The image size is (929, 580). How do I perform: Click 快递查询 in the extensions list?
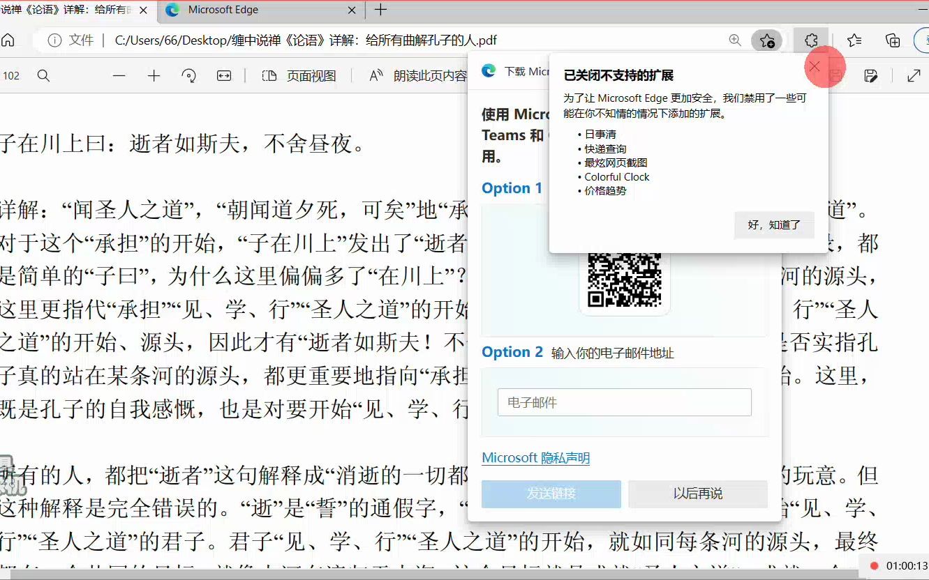coord(605,148)
